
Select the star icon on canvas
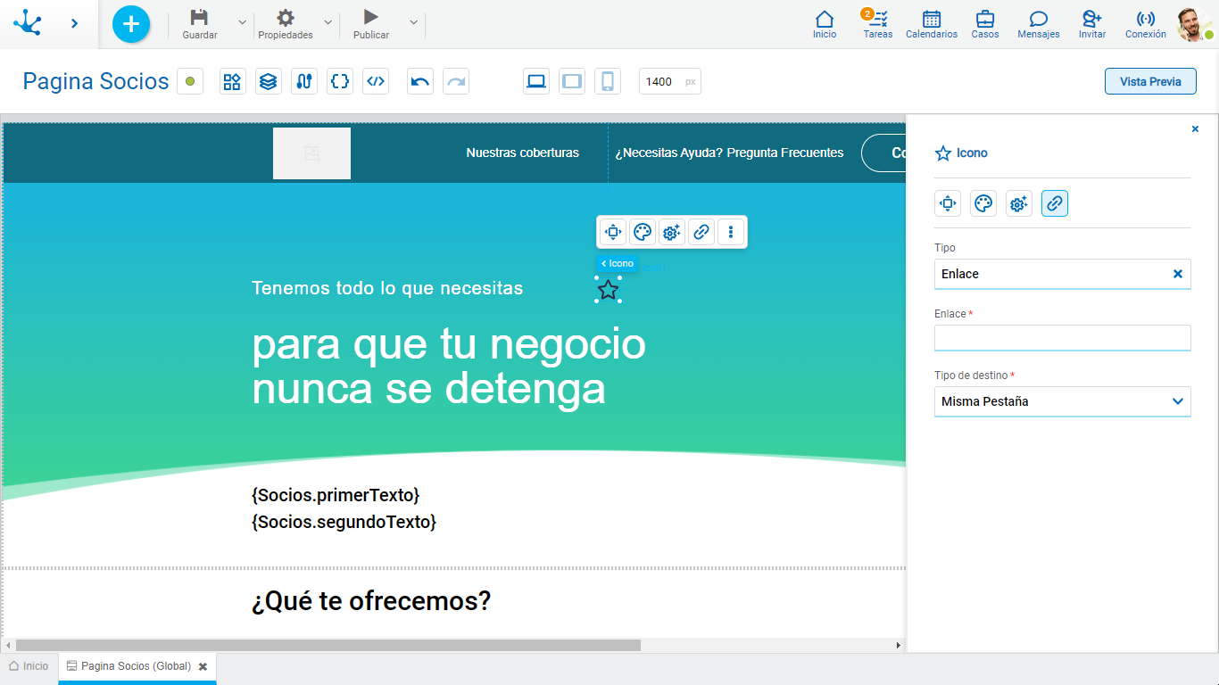608,289
